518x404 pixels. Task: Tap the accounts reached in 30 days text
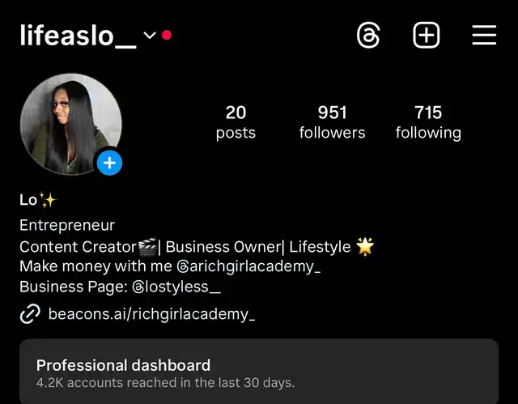click(x=165, y=383)
